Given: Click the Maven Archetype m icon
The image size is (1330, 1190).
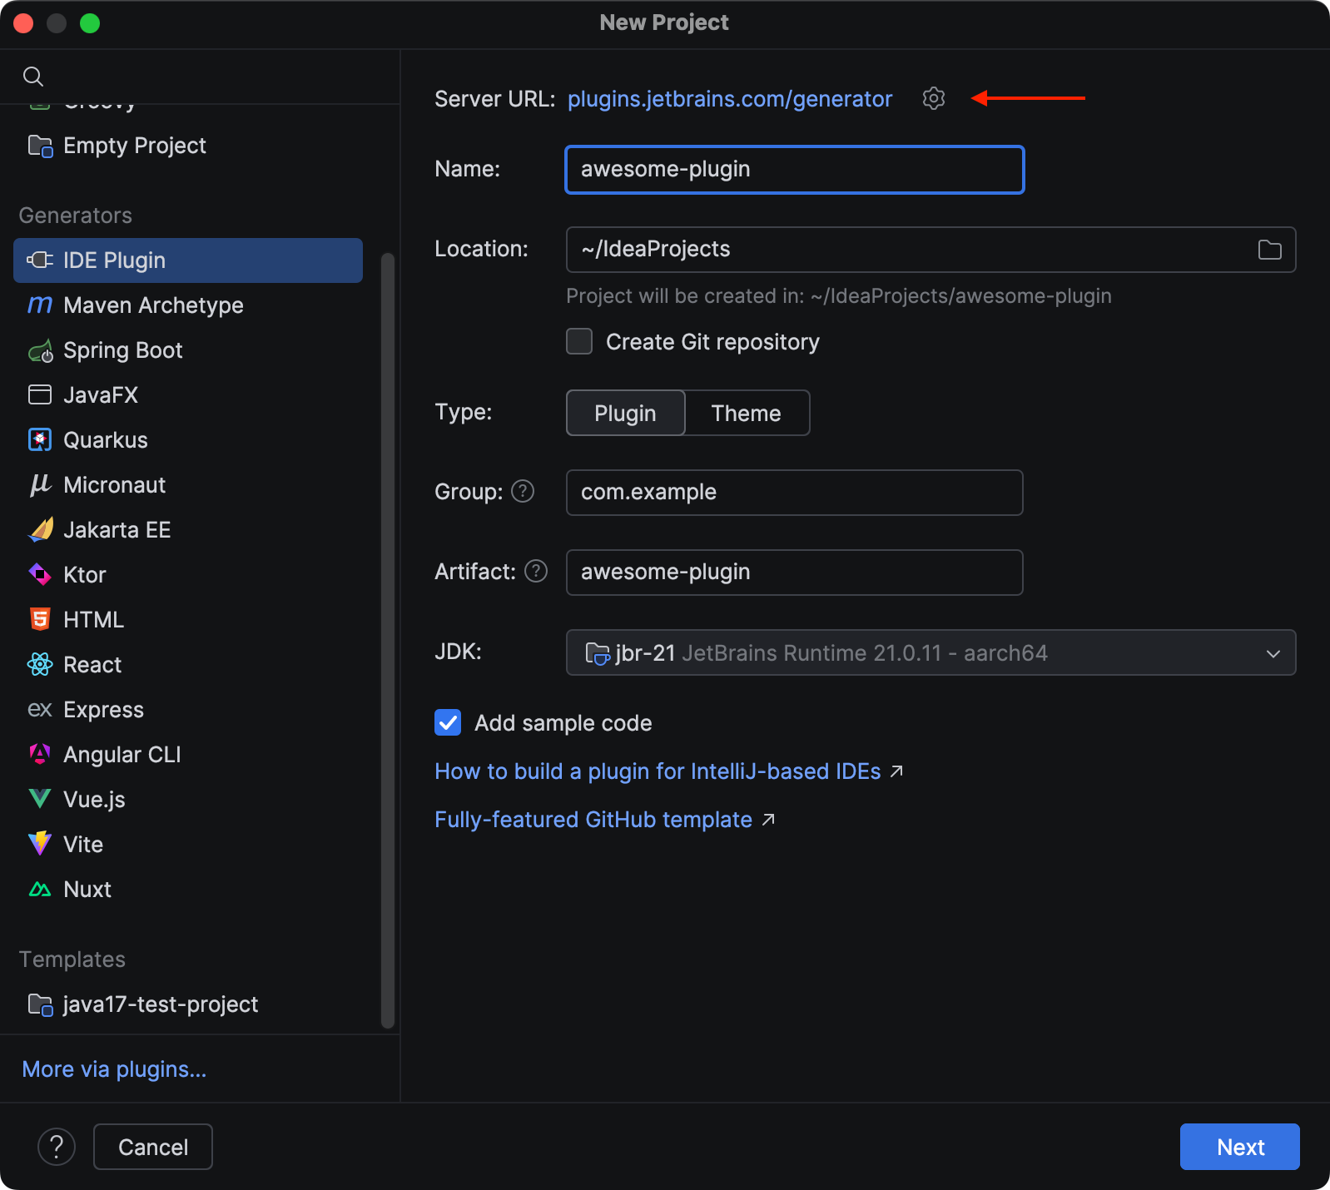Looking at the screenshot, I should (x=40, y=305).
